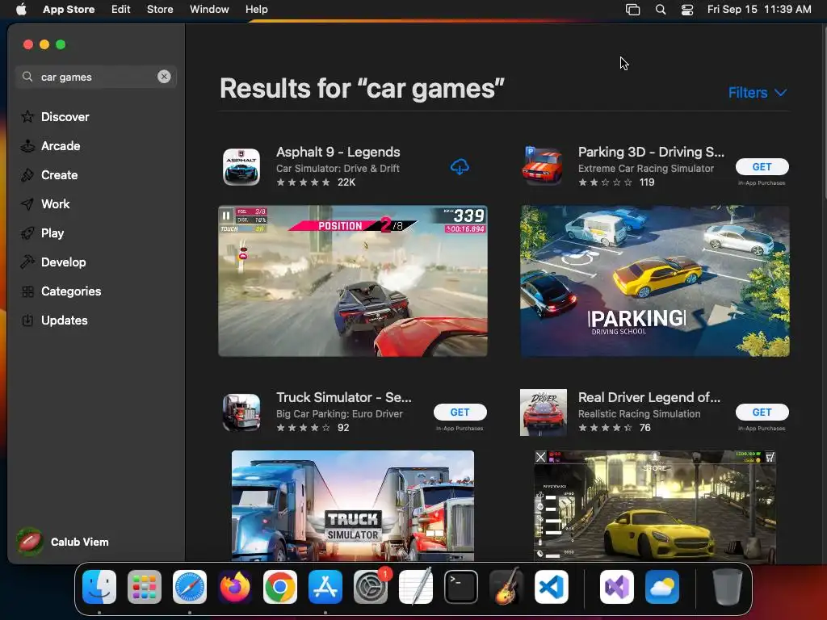Launch Google Chrome from the Dock
This screenshot has width=827, height=620.
click(280, 587)
